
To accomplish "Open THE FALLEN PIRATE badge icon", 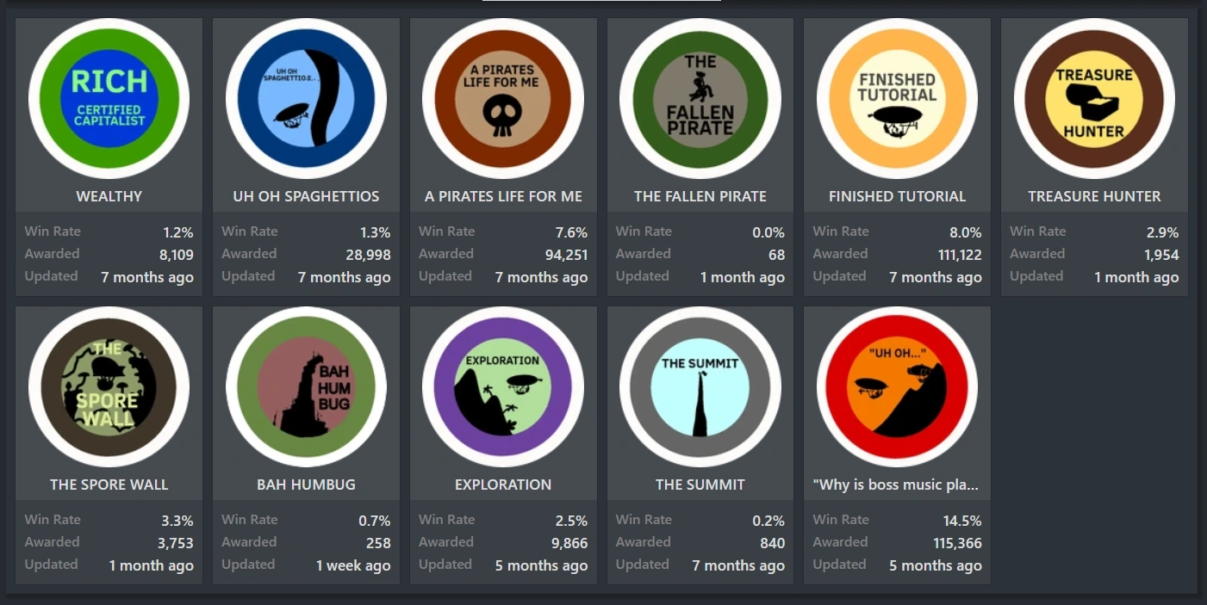I will (x=700, y=98).
